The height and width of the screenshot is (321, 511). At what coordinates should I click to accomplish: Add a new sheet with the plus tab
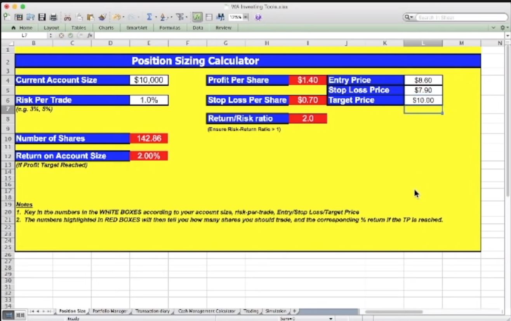click(x=294, y=311)
